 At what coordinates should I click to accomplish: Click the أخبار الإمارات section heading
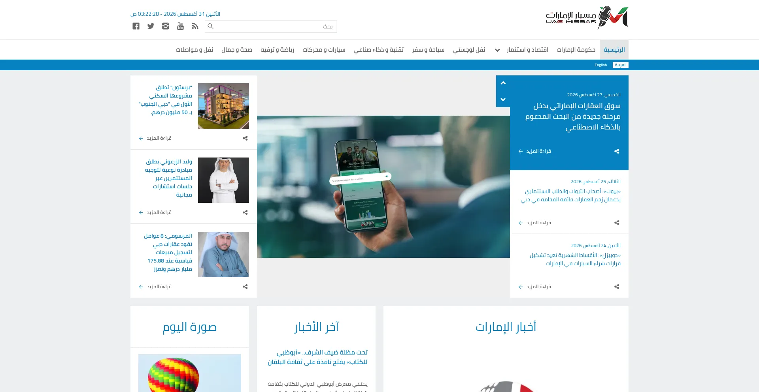coord(506,327)
